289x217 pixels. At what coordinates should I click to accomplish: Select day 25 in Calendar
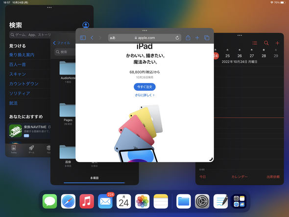click(227, 56)
